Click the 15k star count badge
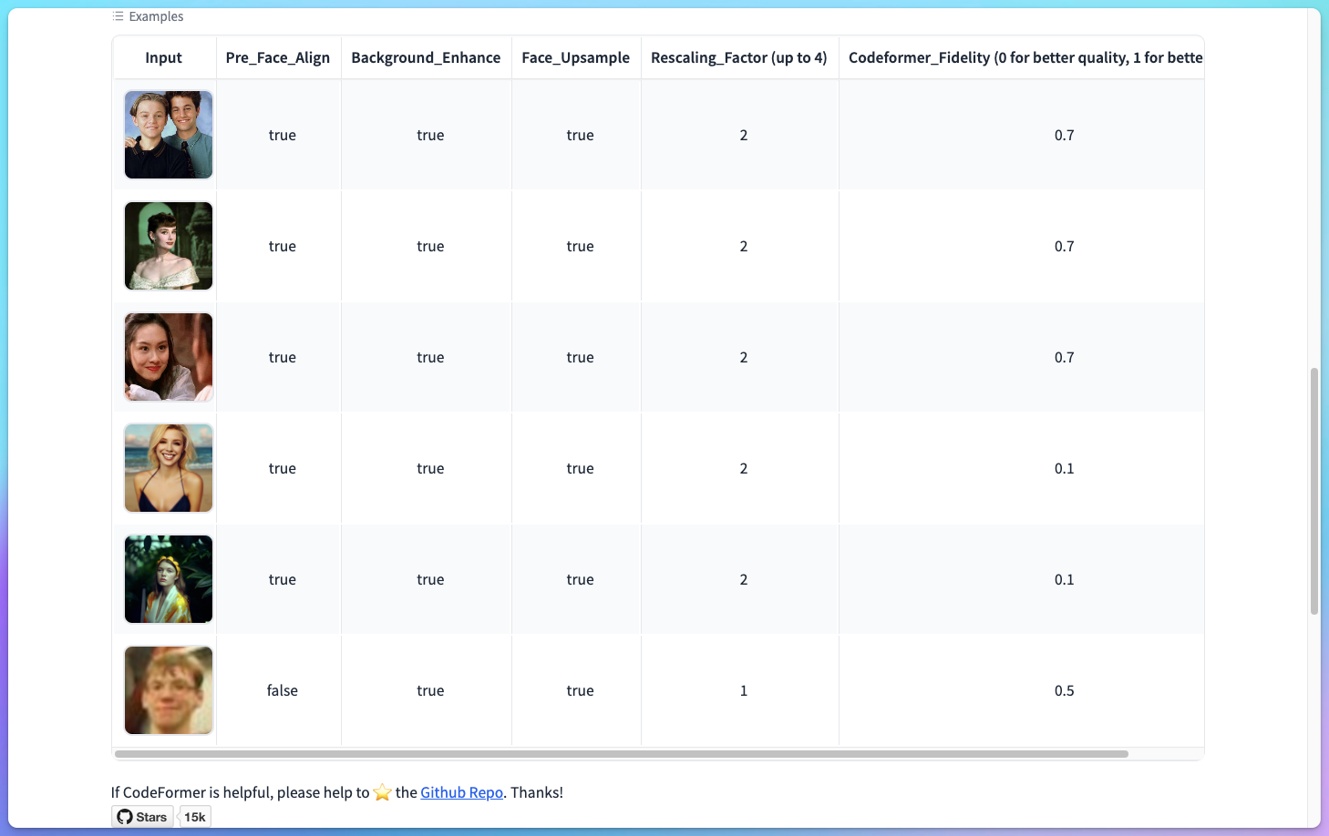Screen dimensions: 1329x836 (x=195, y=817)
